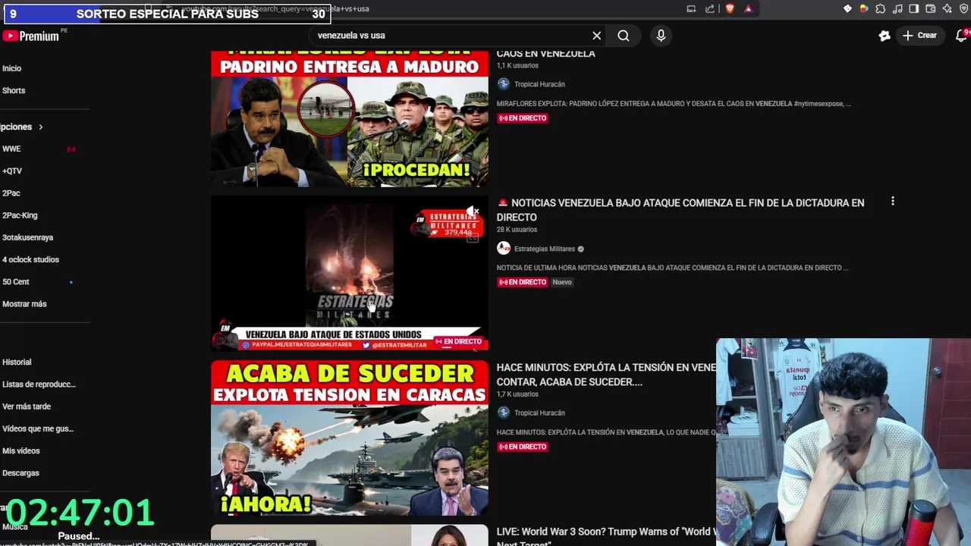Open the 3otakusenraya subscription

tap(27, 237)
